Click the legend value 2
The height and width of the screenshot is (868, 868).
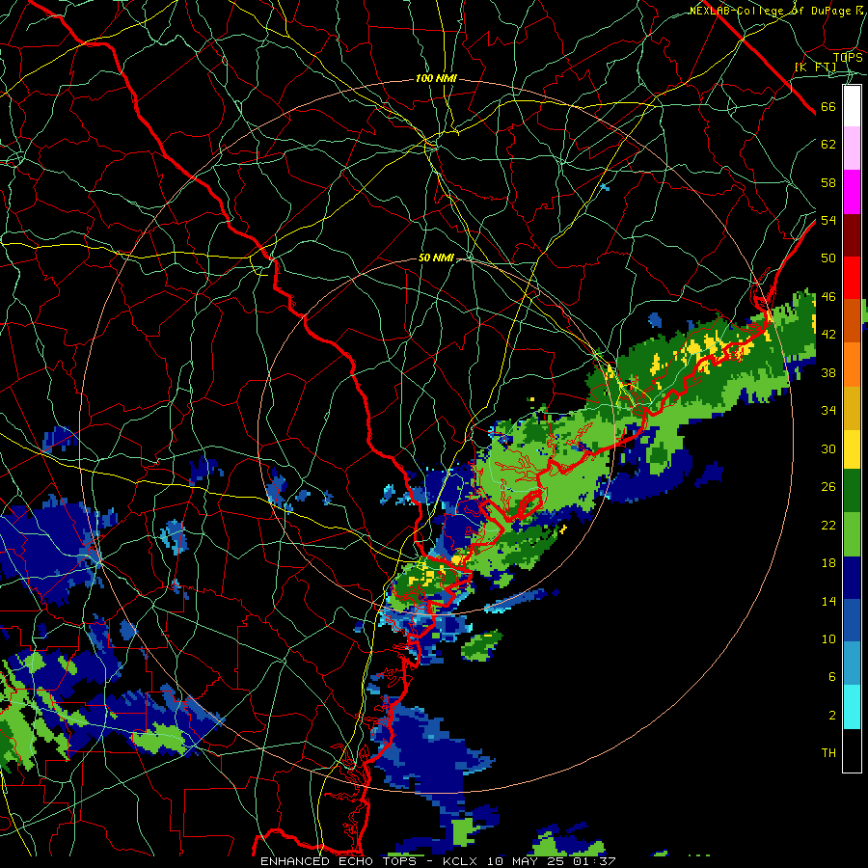click(832, 716)
